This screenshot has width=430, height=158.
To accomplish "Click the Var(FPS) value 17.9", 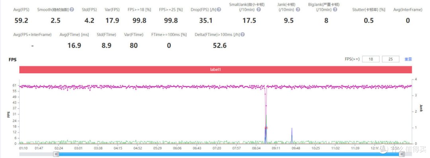I will 112,21.
